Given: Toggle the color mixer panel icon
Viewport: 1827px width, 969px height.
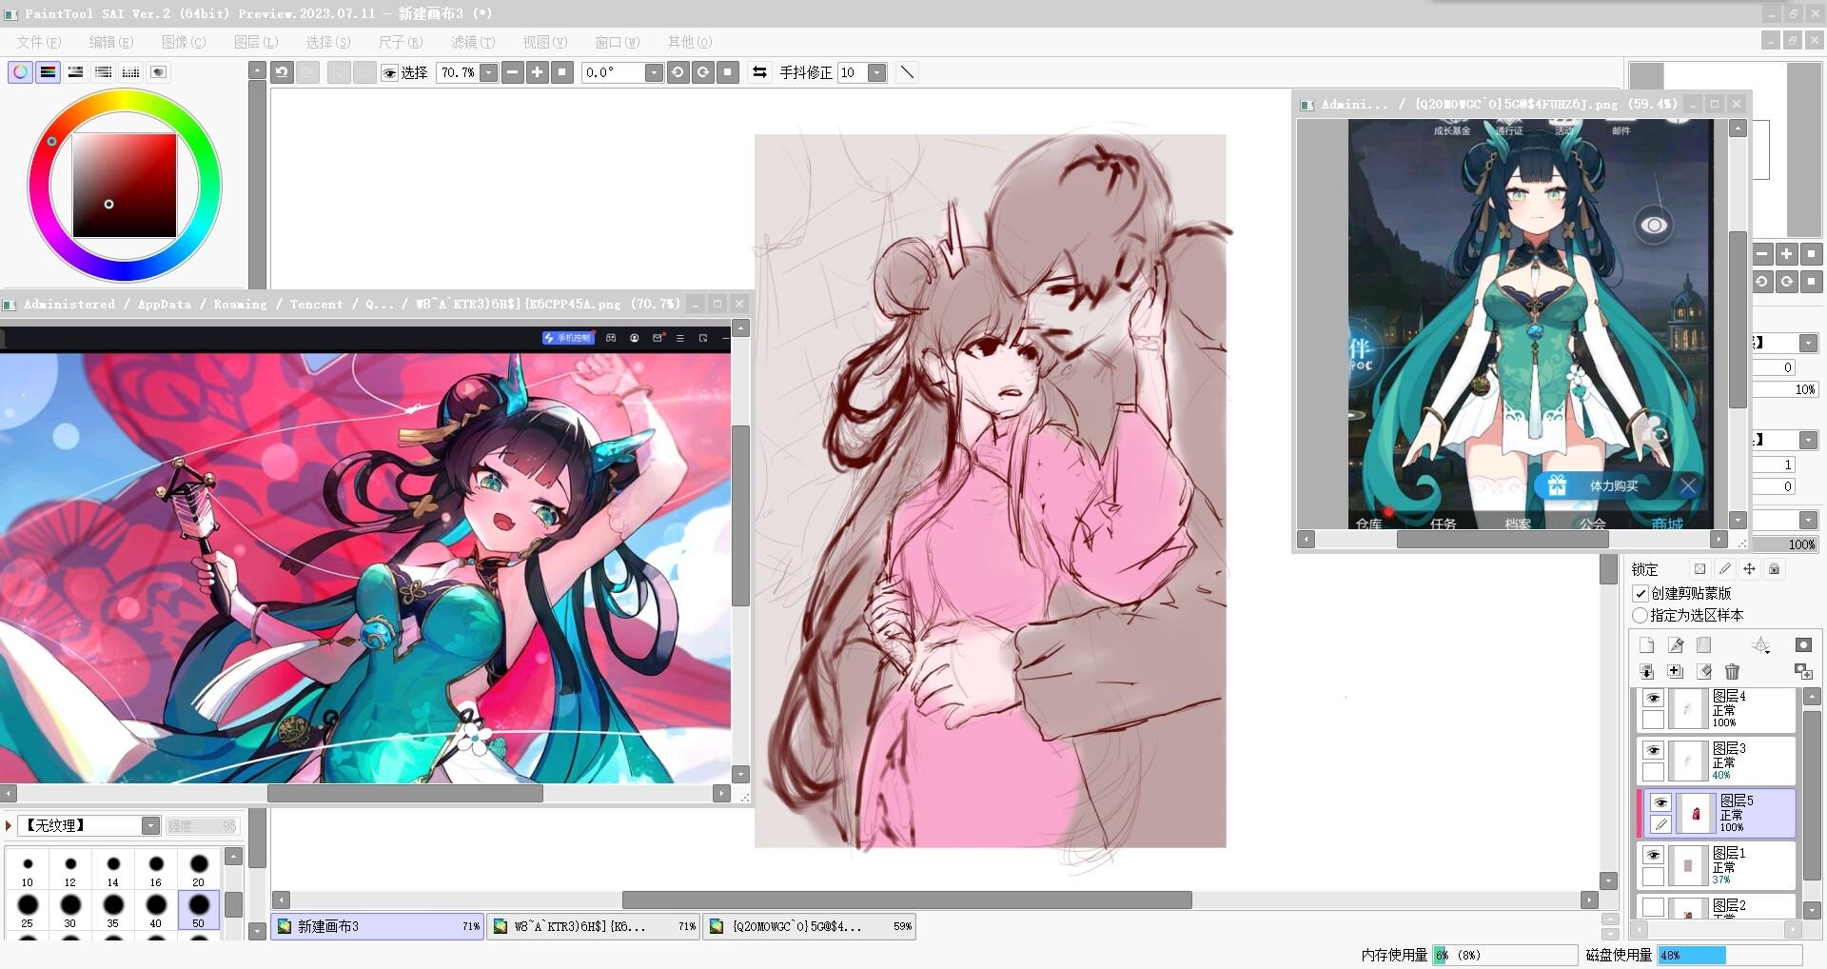Looking at the screenshot, I should pyautogui.click(x=103, y=72).
